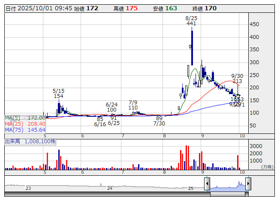Jump to year 25 in navigator
280x201 pixels.
tap(191, 188)
